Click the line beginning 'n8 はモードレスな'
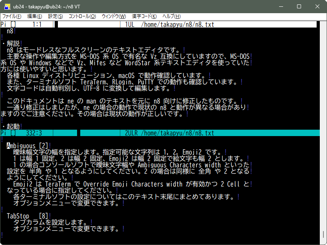 coord(96,50)
